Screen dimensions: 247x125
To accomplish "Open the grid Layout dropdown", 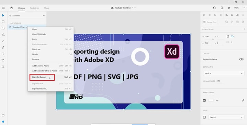I will [x=226, y=117].
